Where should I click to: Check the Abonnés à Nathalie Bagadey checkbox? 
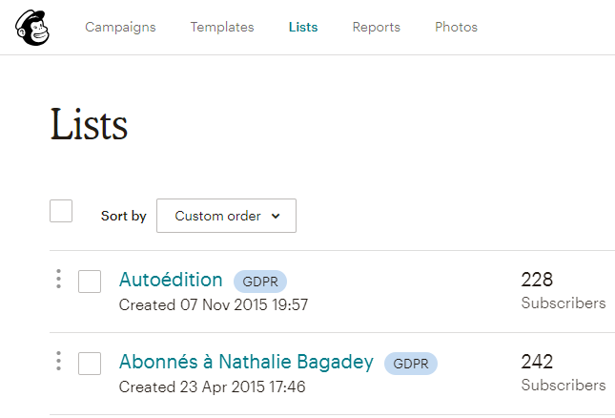coord(90,364)
